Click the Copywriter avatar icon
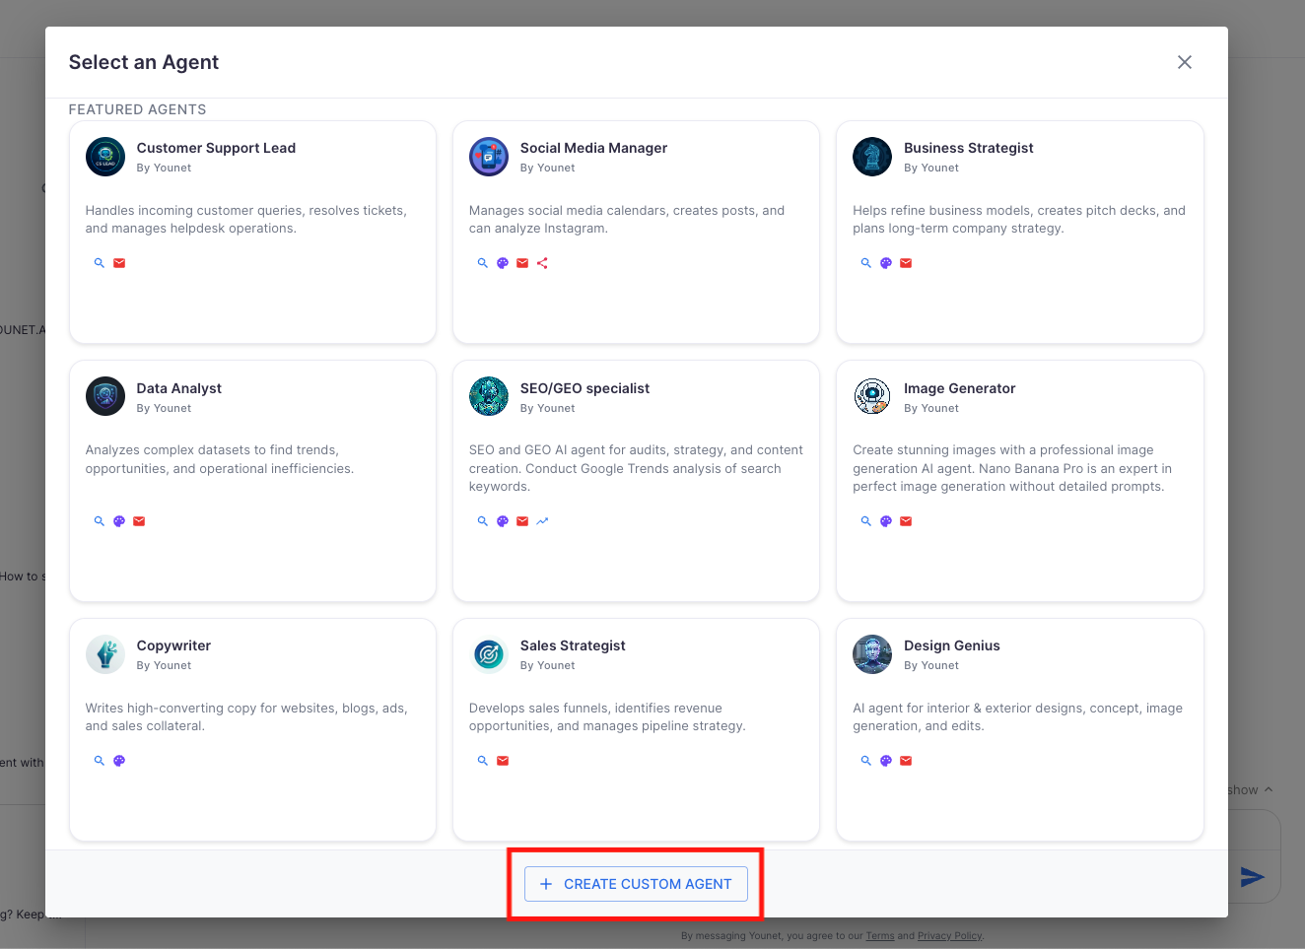This screenshot has width=1305, height=949. (x=105, y=654)
